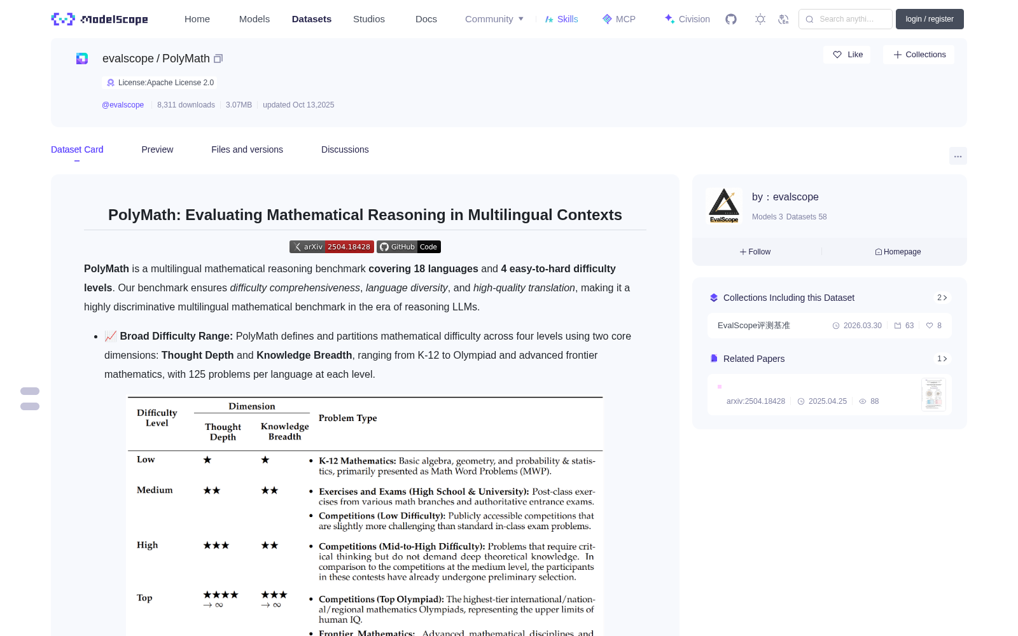Click the Datasets 58 count link
This screenshot has width=1018, height=636.
tap(807, 217)
